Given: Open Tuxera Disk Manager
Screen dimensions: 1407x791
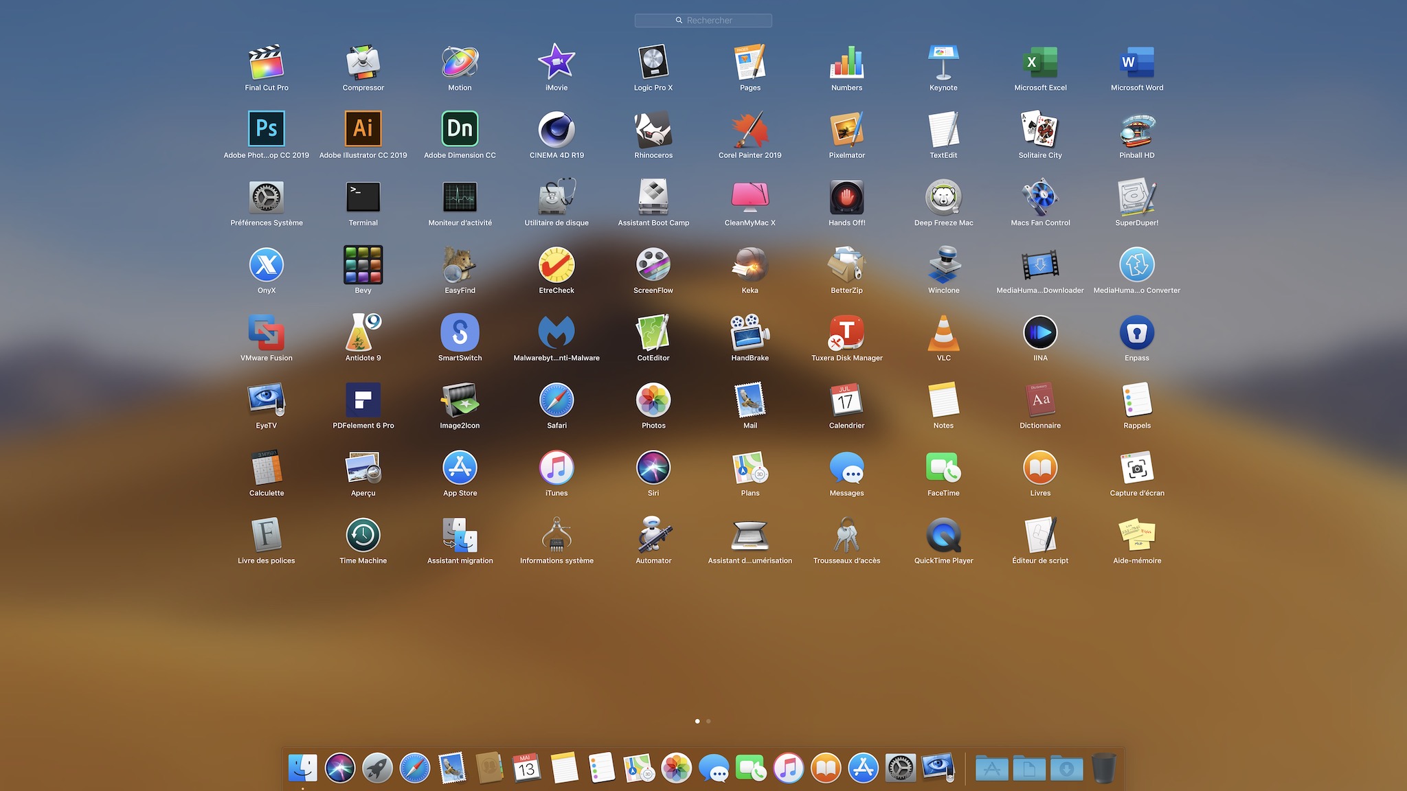Looking at the screenshot, I should click(846, 332).
